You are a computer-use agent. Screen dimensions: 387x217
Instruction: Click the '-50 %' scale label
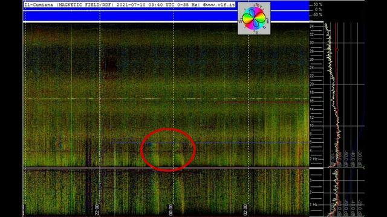[317, 14]
